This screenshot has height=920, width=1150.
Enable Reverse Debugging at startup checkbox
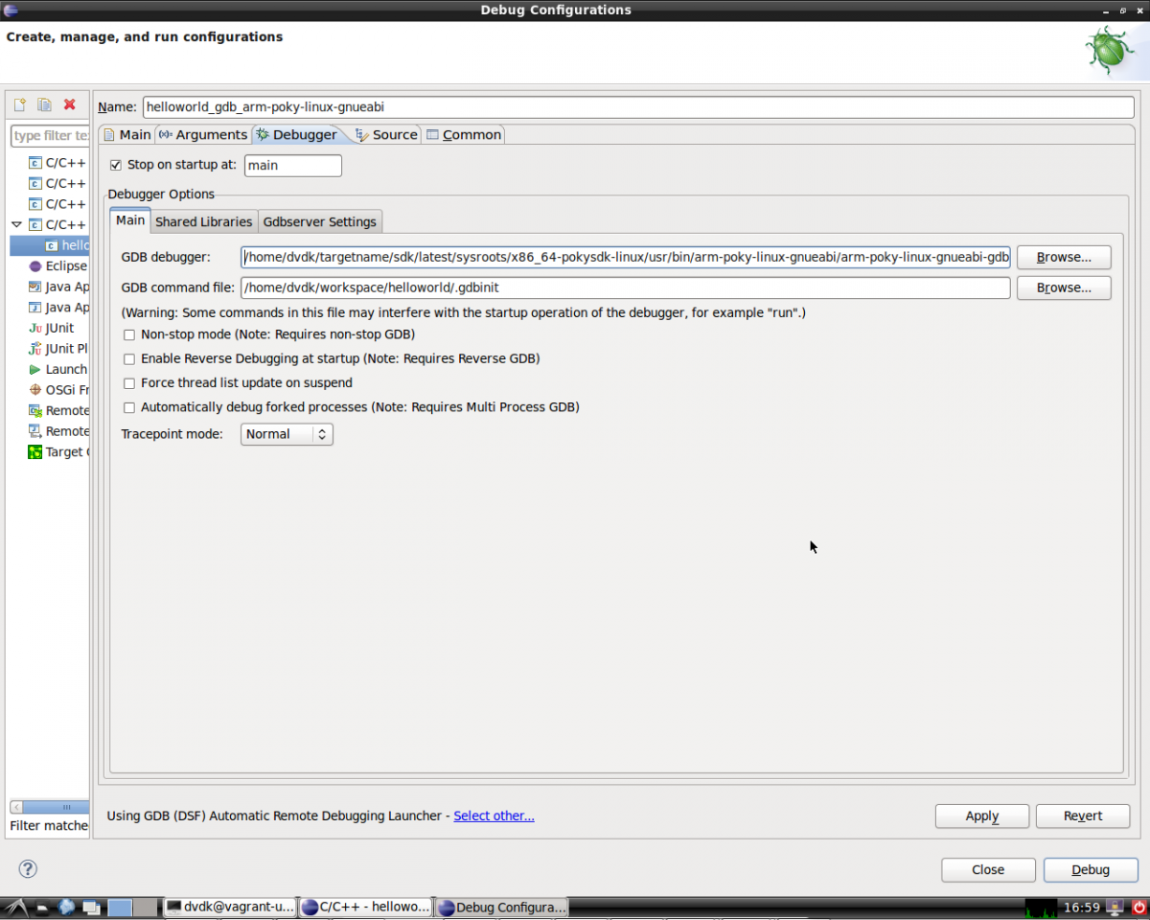[129, 358]
